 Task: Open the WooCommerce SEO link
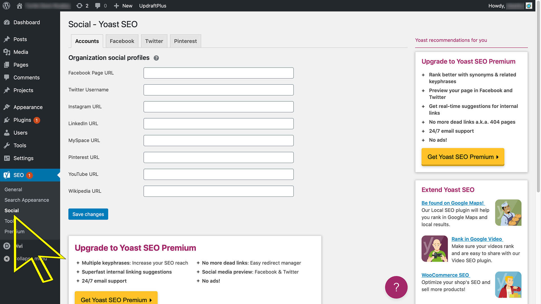pyautogui.click(x=445, y=275)
